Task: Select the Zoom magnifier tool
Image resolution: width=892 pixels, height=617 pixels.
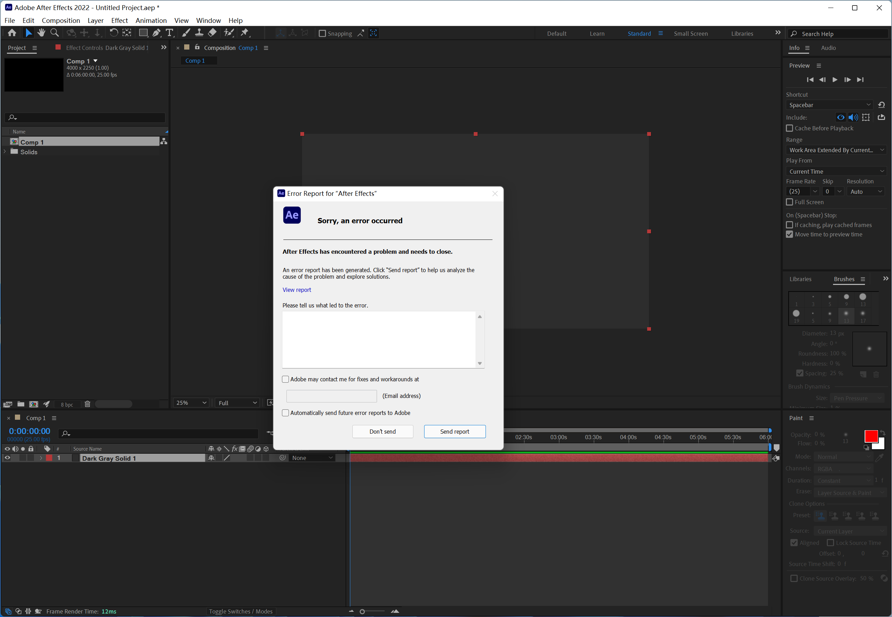Action: pyautogui.click(x=54, y=33)
